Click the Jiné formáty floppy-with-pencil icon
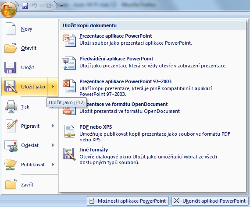The image size is (250, 207). click(x=69, y=154)
